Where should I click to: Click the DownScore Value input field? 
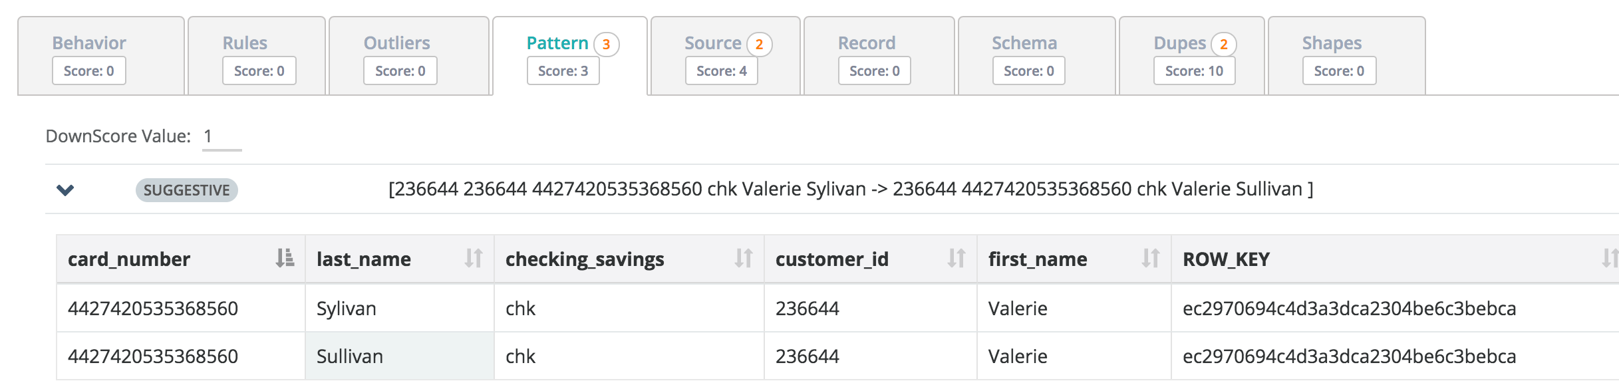pyautogui.click(x=221, y=137)
